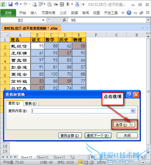Click the dialog help question mark button
The height and width of the screenshot is (165, 151).
tap(129, 95)
